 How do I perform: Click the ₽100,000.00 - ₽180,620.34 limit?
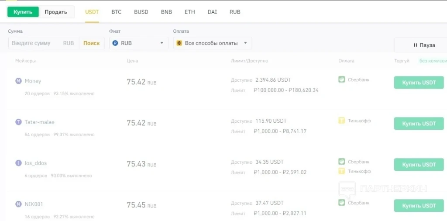tap(286, 90)
